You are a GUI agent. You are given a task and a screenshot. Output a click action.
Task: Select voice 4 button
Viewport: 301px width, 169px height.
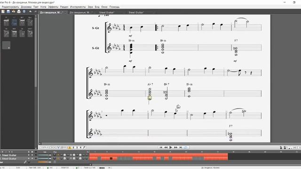coord(80,147)
